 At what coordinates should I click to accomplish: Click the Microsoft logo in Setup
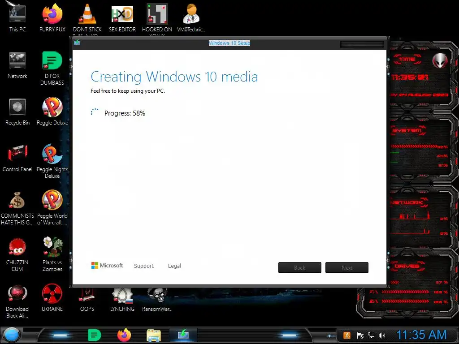pyautogui.click(x=107, y=265)
